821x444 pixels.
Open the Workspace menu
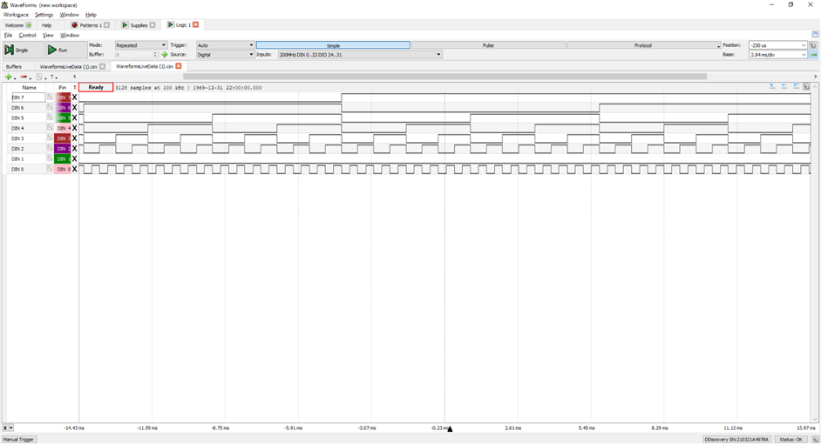pyautogui.click(x=16, y=15)
